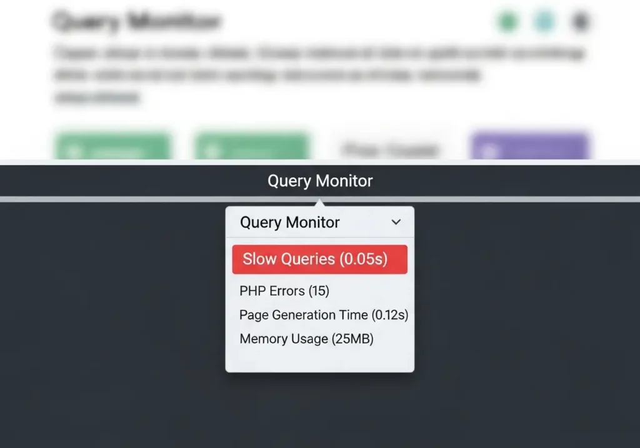Collapse the panel using the chevron arrow
Image resolution: width=640 pixels, height=448 pixels.
(396, 222)
